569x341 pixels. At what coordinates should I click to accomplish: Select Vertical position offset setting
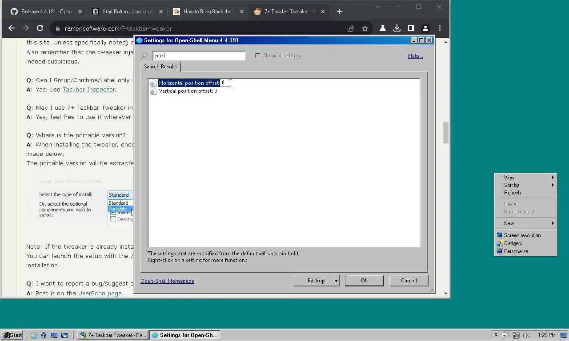click(x=188, y=91)
